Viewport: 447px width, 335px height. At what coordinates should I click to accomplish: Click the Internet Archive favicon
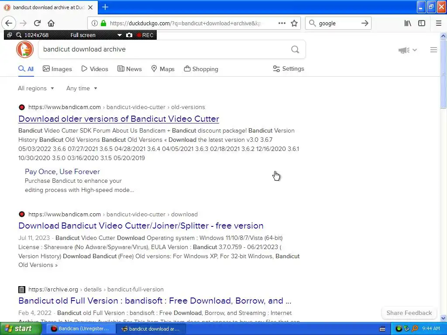(22, 290)
